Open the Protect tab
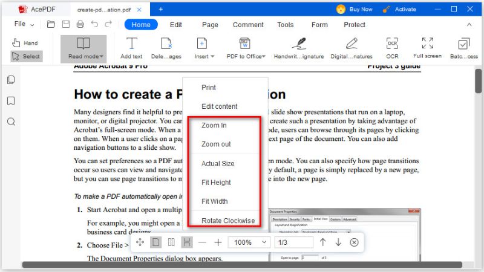This screenshot has height=272, width=484. [355, 25]
